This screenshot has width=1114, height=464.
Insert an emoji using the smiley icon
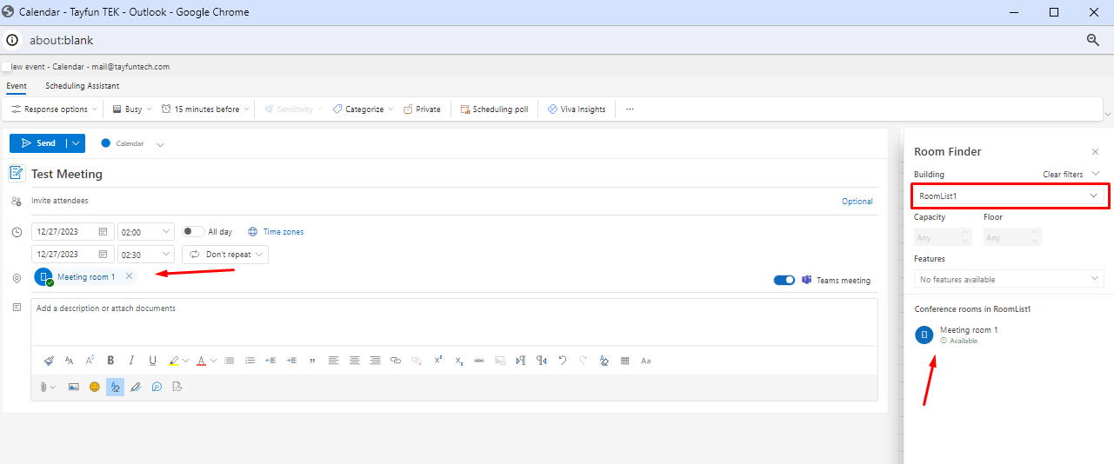point(95,388)
